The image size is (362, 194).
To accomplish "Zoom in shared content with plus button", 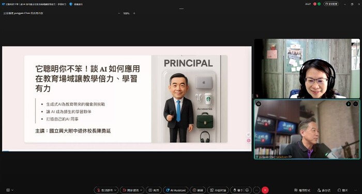I will [134, 13].
